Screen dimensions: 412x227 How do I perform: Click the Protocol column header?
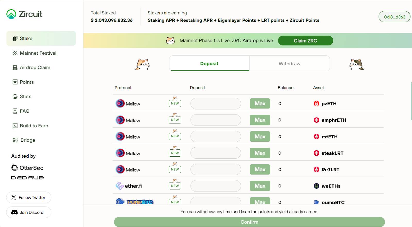coord(123,88)
